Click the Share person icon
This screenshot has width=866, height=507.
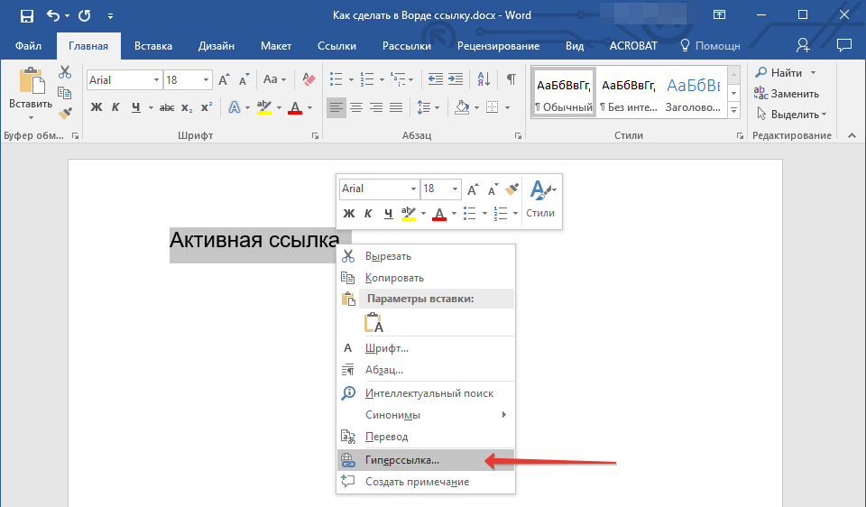point(803,45)
